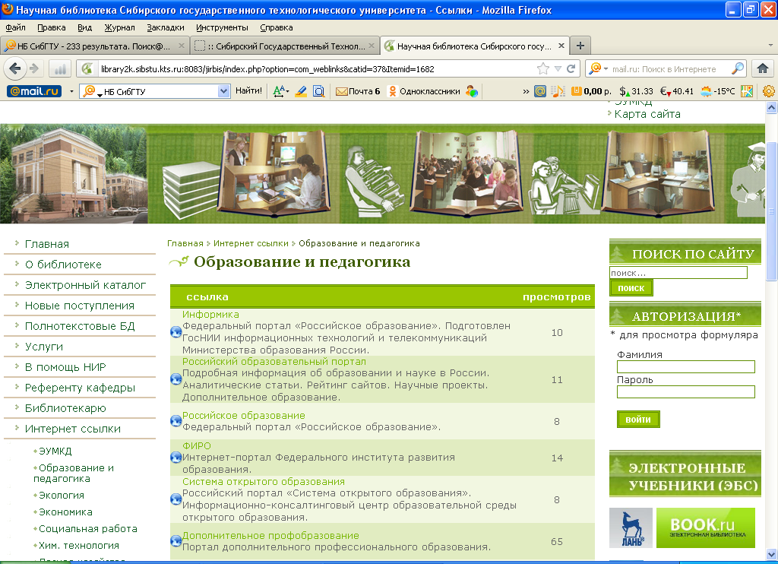Open the Журнал menu
Screen dimensions: 778x564
tap(119, 27)
